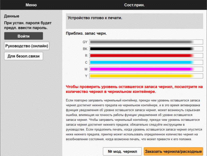Click the password notice При устан. пароля

(28, 25)
